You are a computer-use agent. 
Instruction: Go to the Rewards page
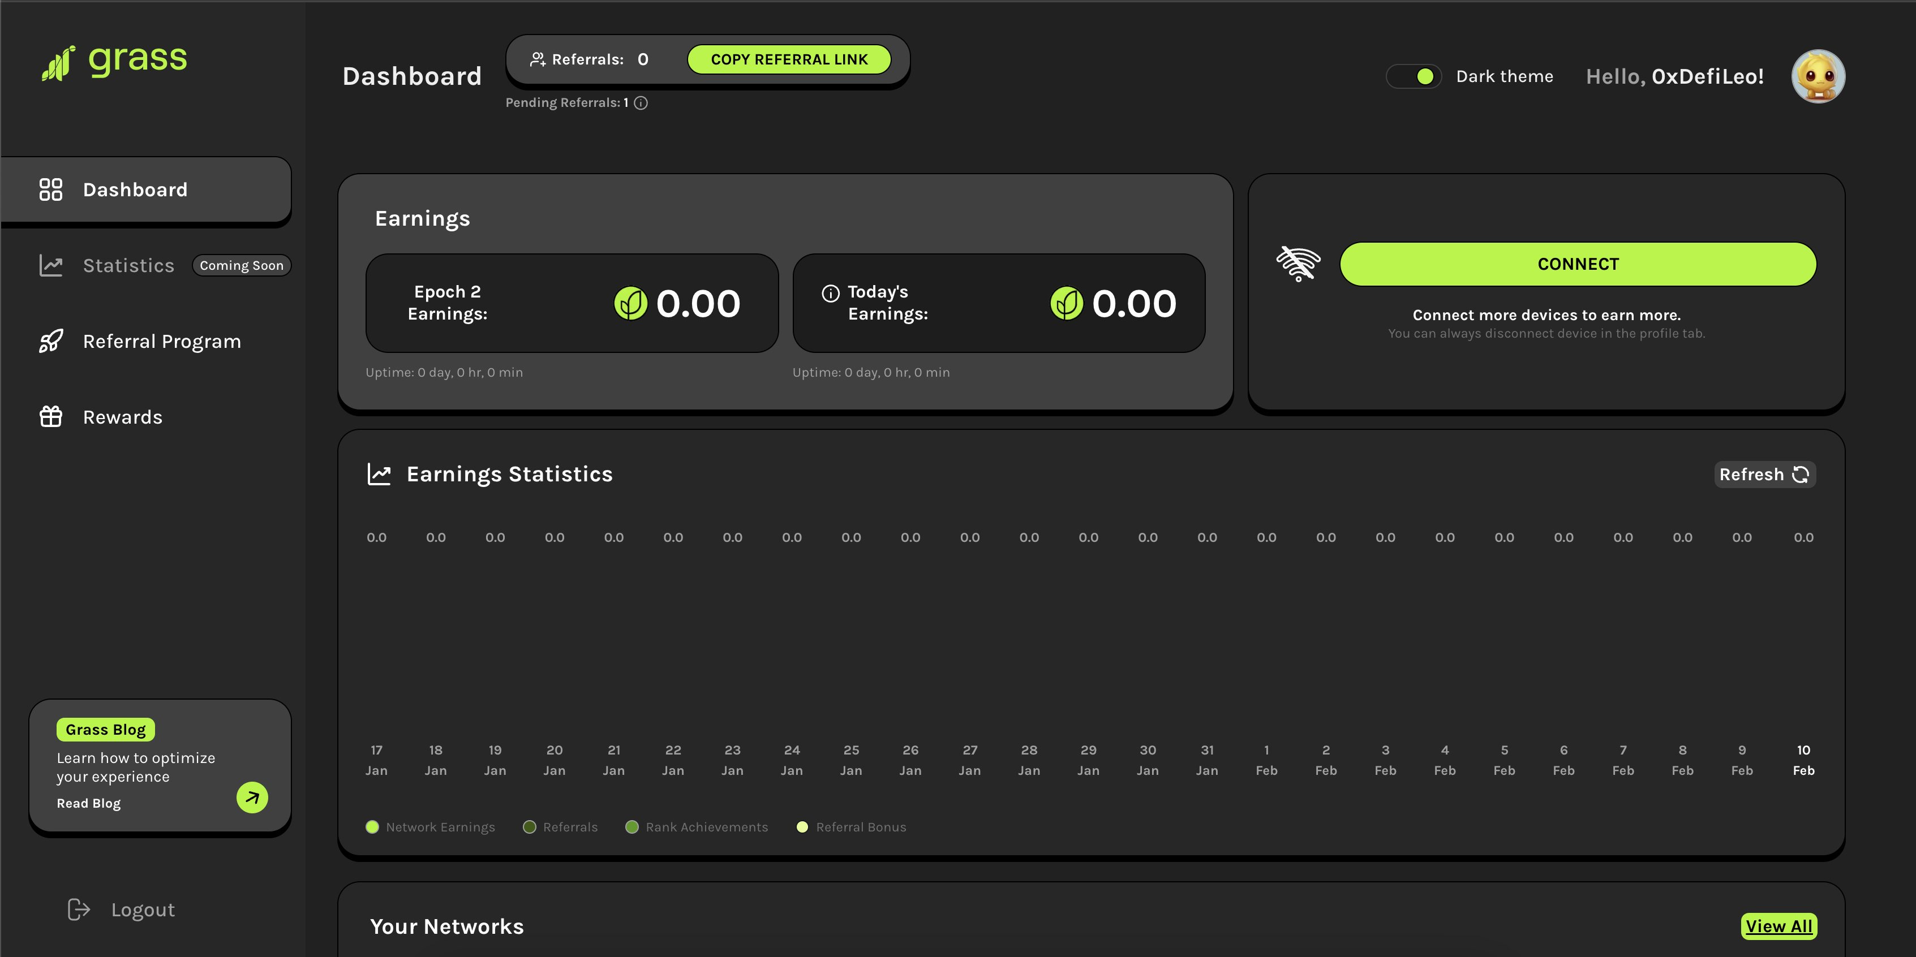pos(122,417)
